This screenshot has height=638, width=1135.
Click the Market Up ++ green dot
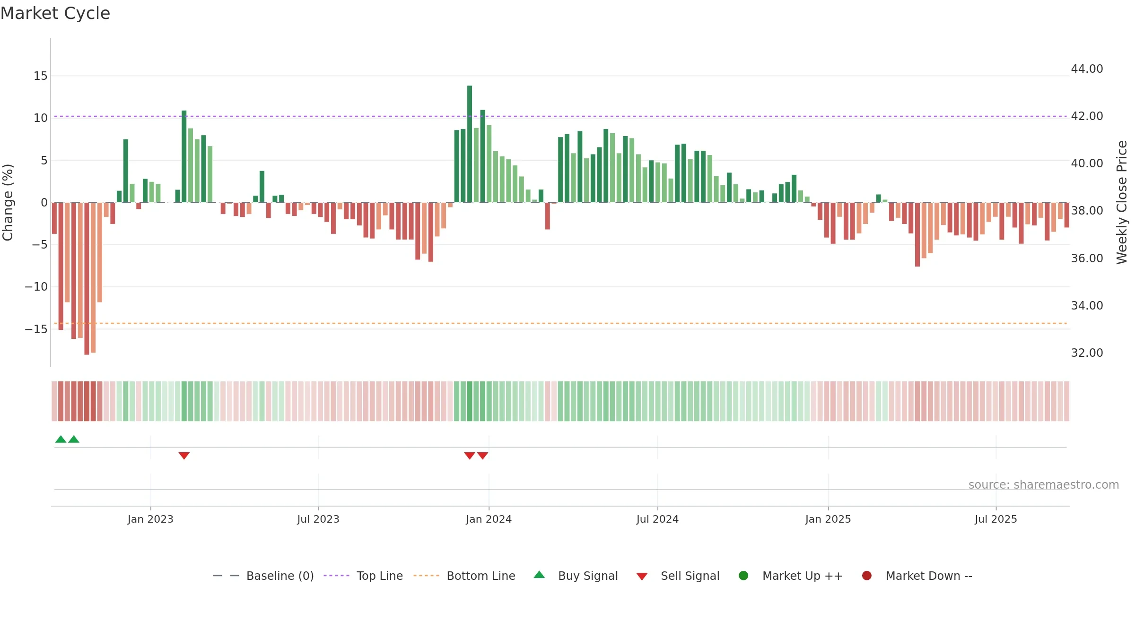coord(743,576)
